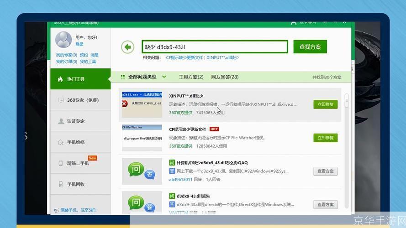Click title XINPUT**.dll缺少

[x=186, y=96]
